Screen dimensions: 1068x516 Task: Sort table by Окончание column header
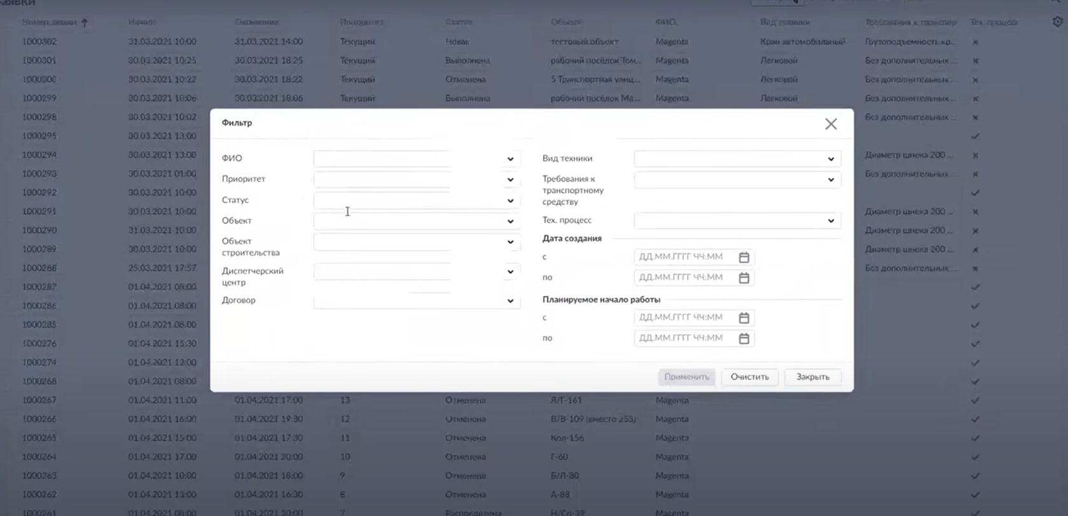tap(256, 22)
